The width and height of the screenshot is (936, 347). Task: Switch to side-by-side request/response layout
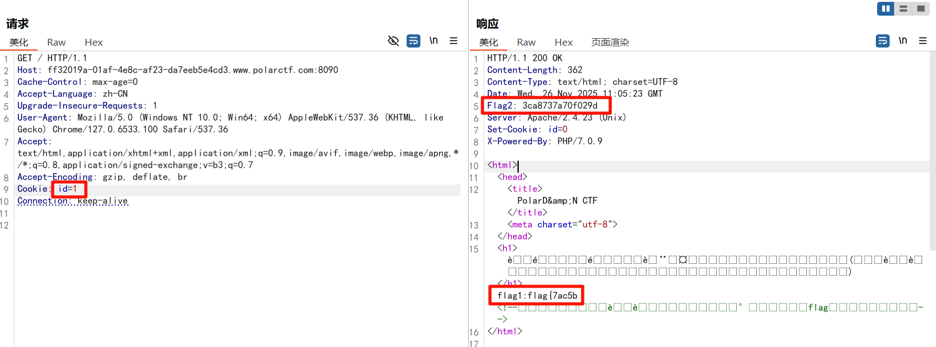tap(885, 9)
